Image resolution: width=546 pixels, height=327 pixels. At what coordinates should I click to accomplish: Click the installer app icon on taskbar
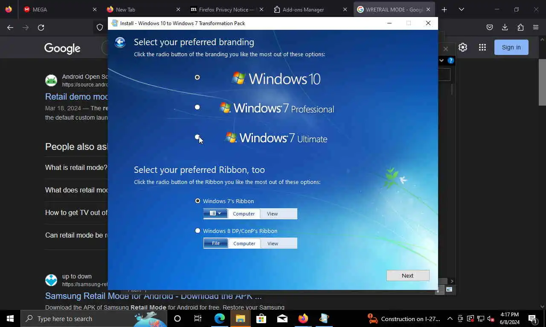(x=324, y=318)
